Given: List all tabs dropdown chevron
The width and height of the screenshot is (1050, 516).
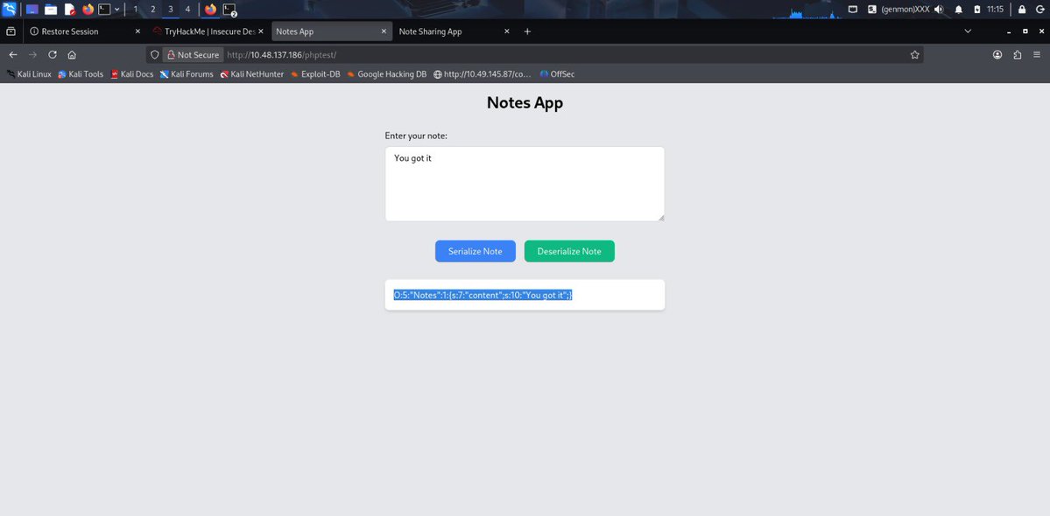Looking at the screenshot, I should [x=968, y=31].
